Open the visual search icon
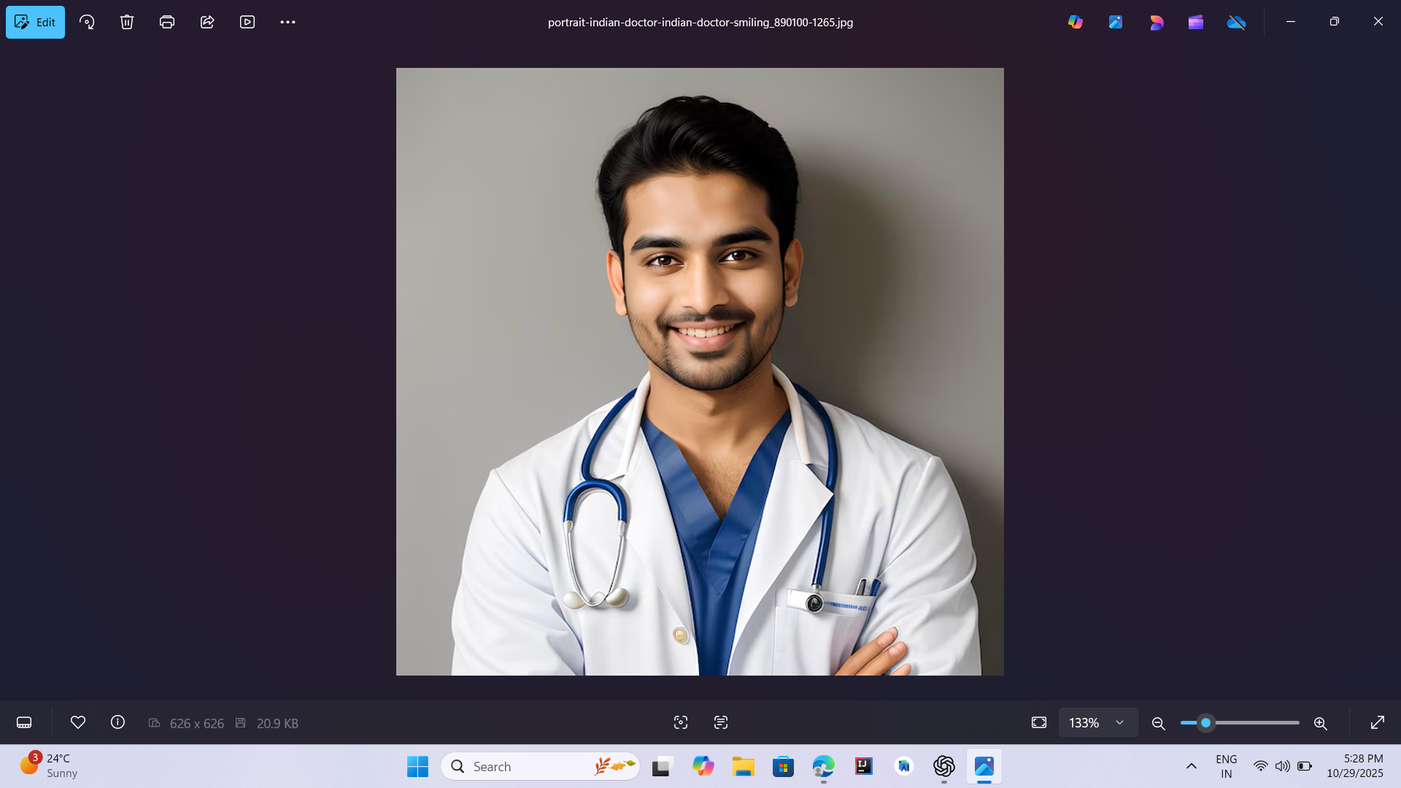Image resolution: width=1401 pixels, height=788 pixels. pos(681,722)
